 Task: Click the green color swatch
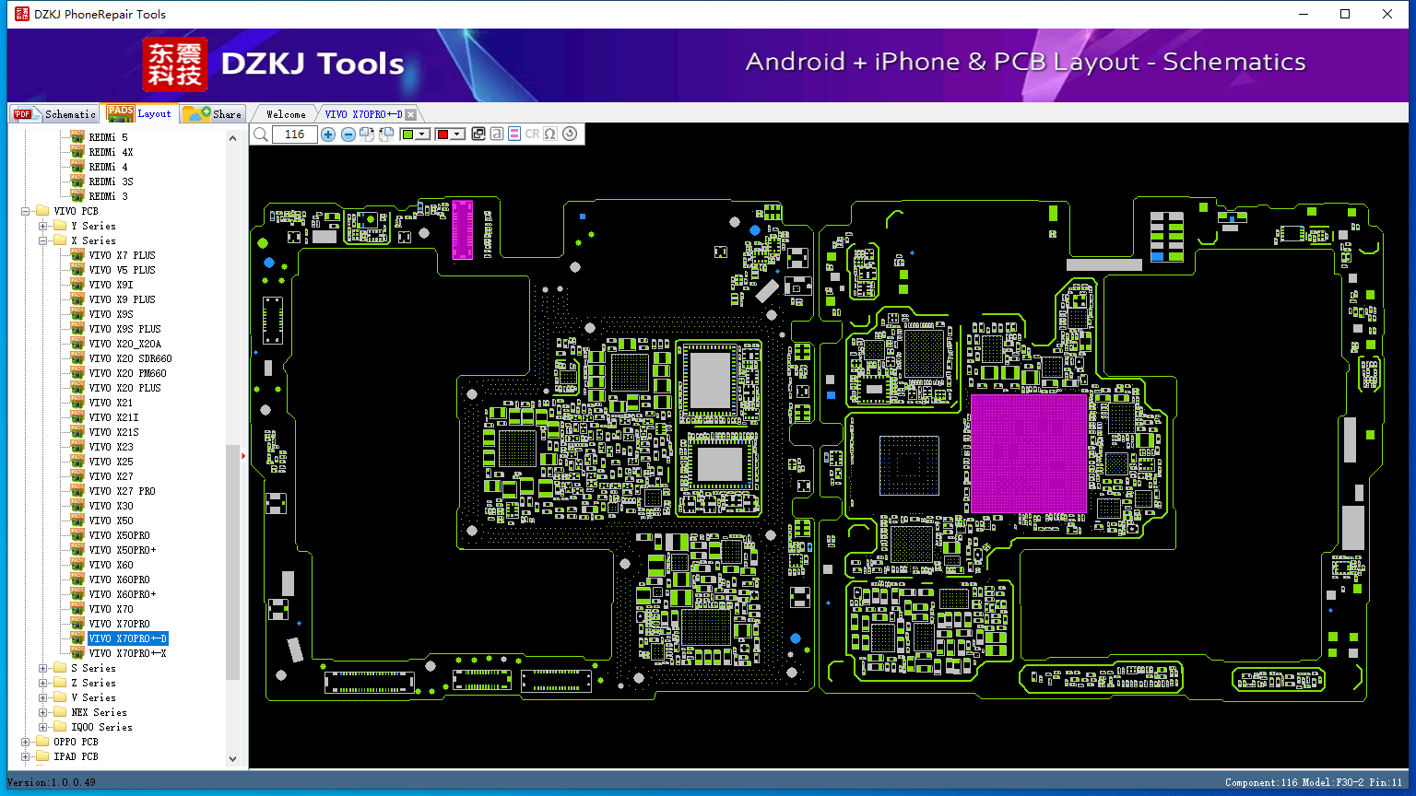[407, 135]
